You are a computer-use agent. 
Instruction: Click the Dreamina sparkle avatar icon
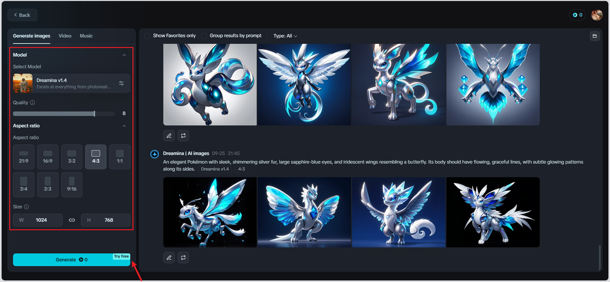coord(154,154)
